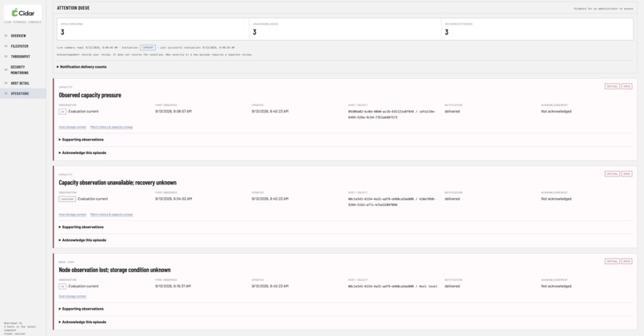Click Host level ID on Node observation lost
644x336 pixels.
[x=392, y=287]
